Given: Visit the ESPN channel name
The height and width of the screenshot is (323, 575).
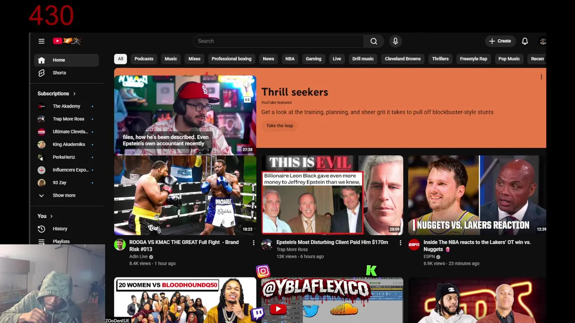Looking at the screenshot, I should pyautogui.click(x=429, y=257).
